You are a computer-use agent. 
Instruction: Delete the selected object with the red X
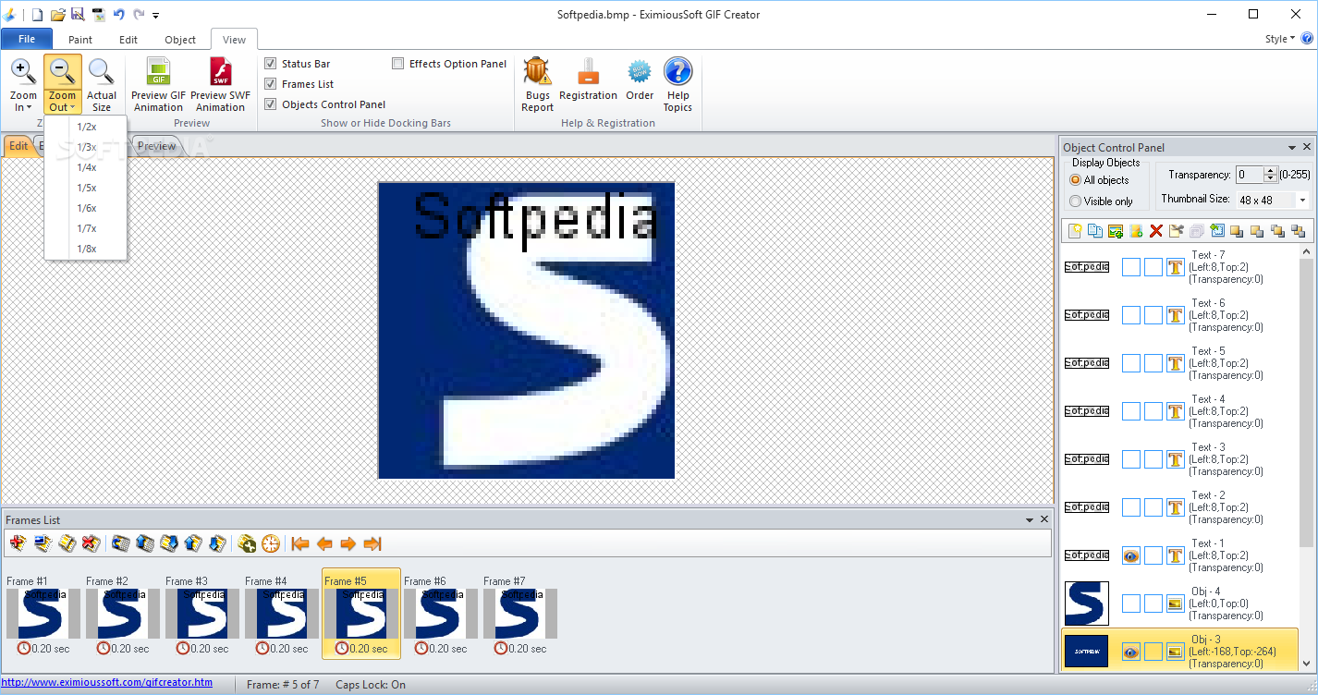pyautogui.click(x=1155, y=231)
